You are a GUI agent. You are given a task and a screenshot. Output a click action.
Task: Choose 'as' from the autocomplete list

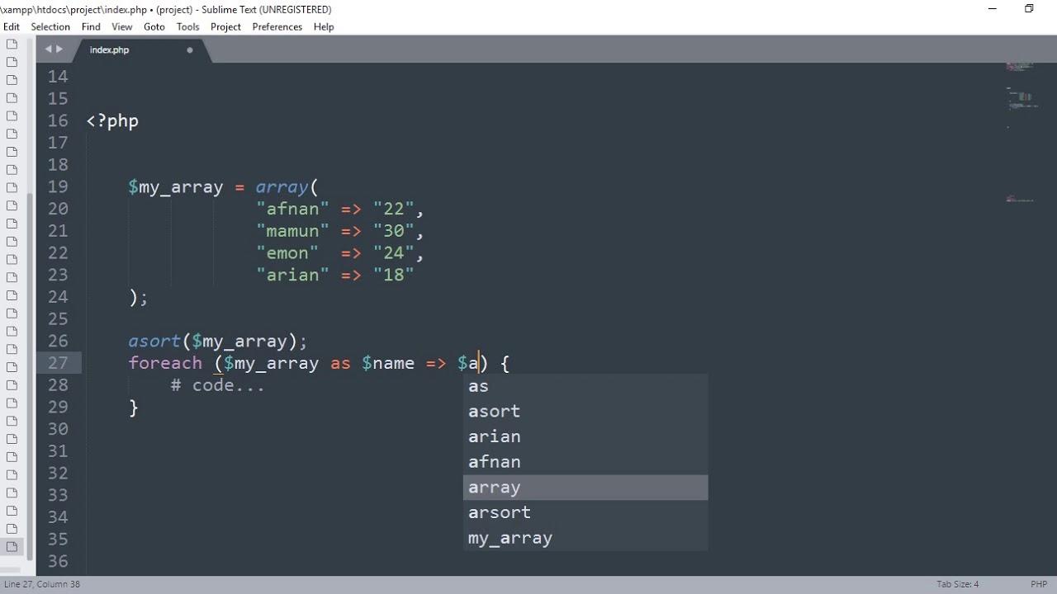[585, 386]
